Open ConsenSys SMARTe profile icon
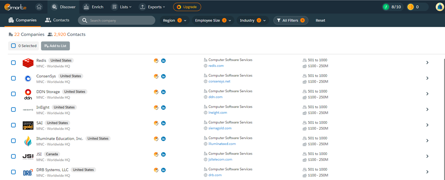The image size is (445, 180). tap(156, 76)
